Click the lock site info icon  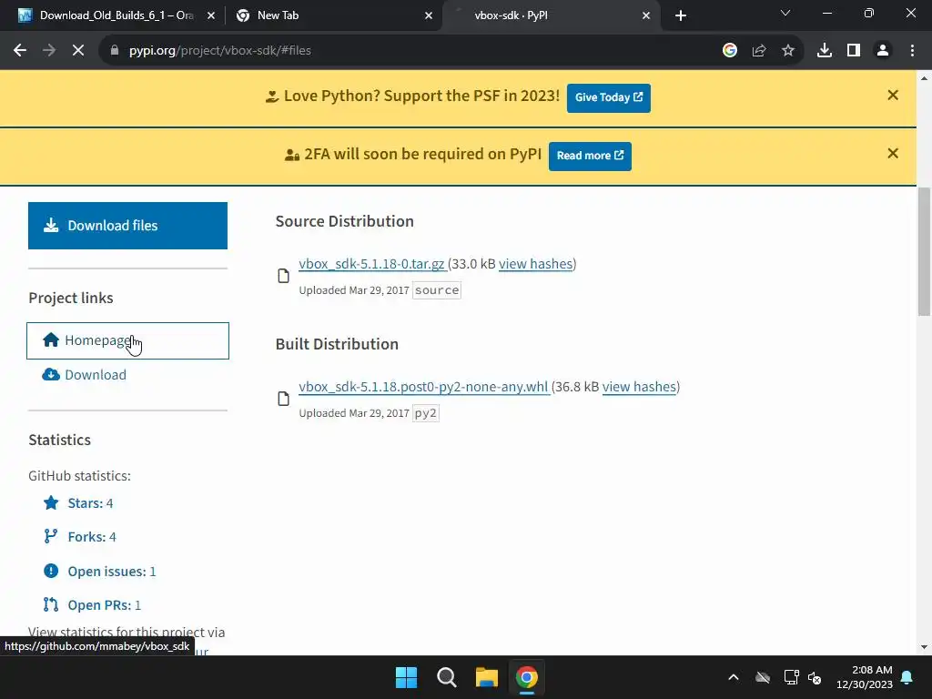point(115,51)
